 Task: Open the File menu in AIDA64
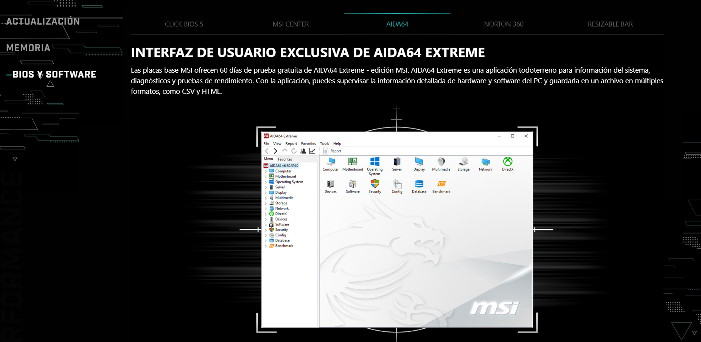266,143
